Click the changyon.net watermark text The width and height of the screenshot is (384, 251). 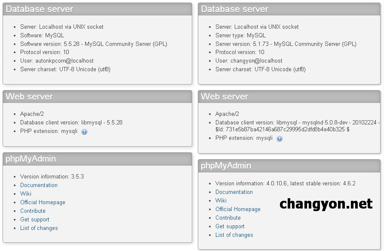[326, 204]
